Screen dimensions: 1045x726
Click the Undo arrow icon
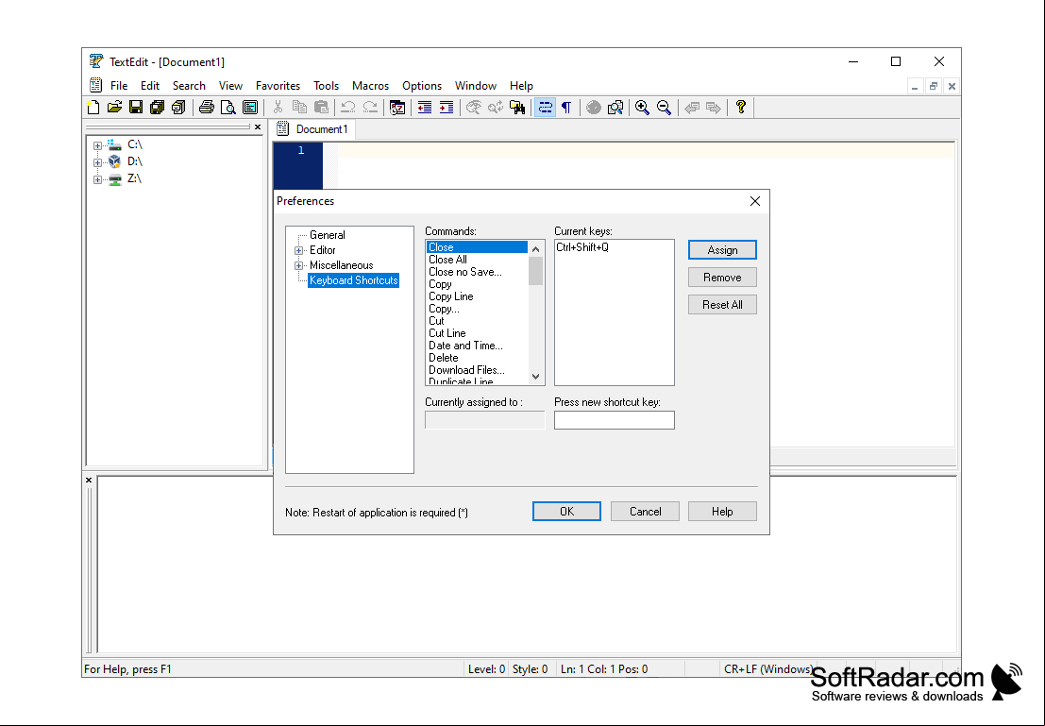click(348, 108)
